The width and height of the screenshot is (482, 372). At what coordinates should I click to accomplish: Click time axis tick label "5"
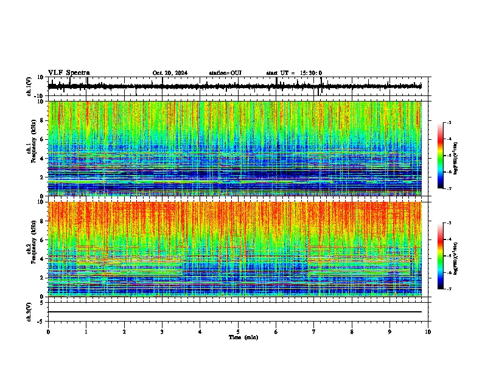tap(238, 332)
